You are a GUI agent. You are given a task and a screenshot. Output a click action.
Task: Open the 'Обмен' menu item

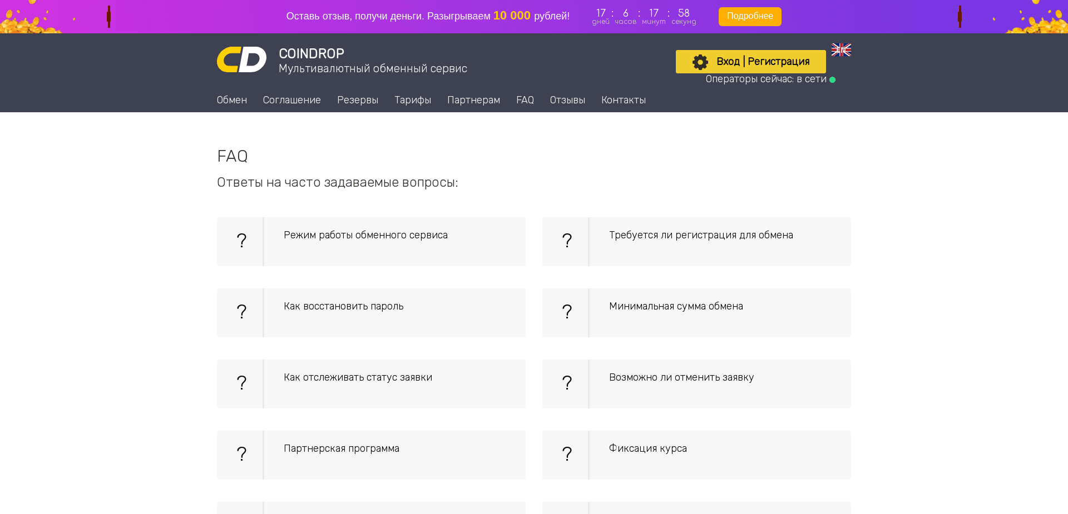(x=231, y=100)
